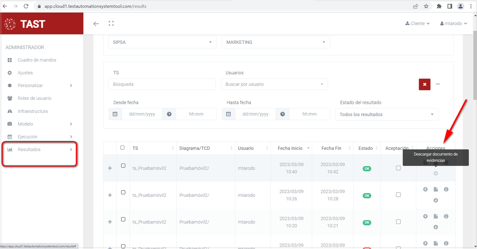This screenshot has height=249, width=477.
Task: Click the Cliente download menu
Action: (x=417, y=24)
